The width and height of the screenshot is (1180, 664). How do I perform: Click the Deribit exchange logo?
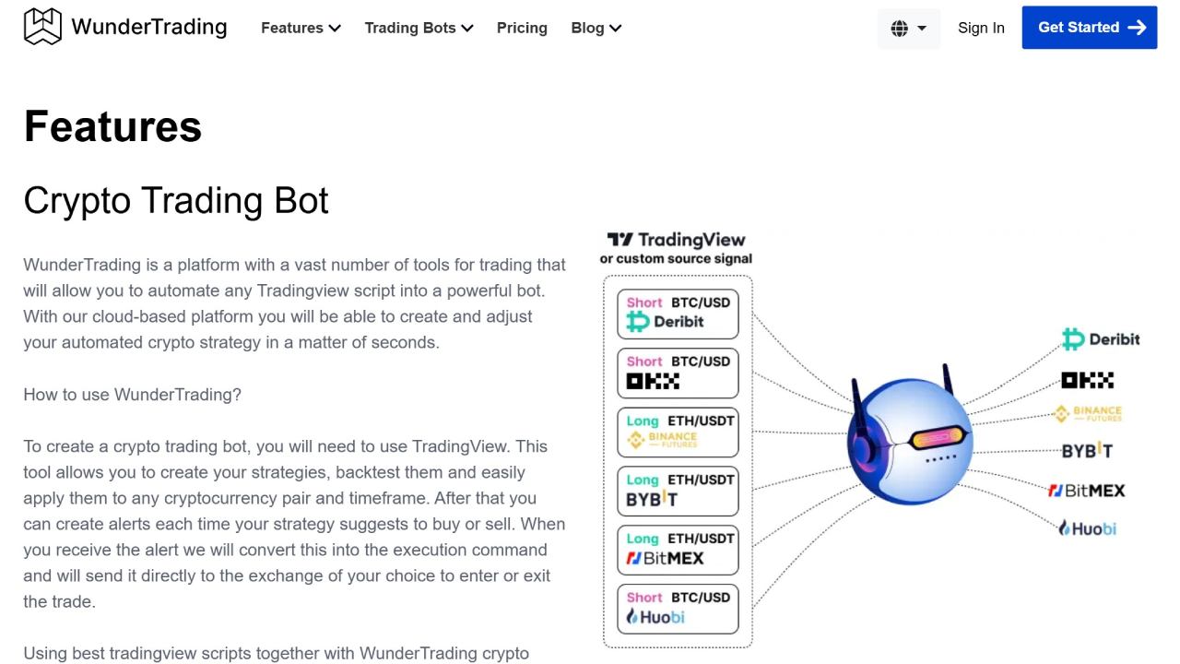point(1099,338)
